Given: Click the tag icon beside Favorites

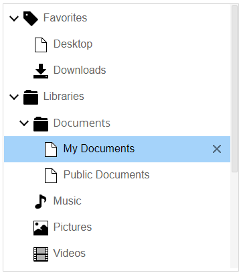Looking at the screenshot, I should tap(31, 18).
